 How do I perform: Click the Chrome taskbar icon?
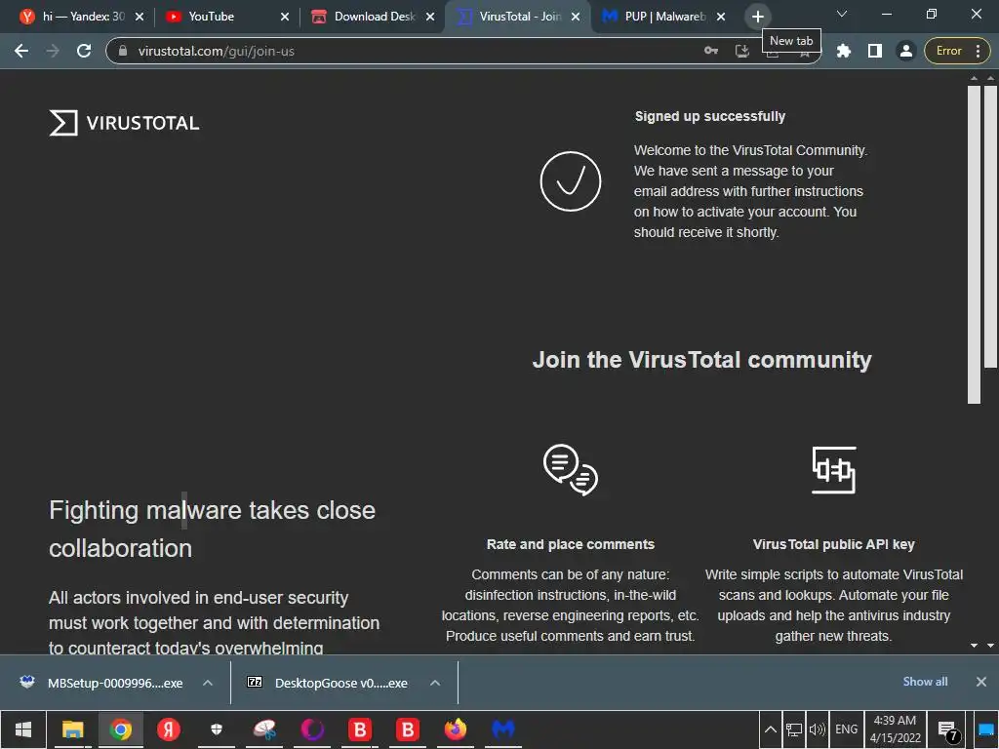(120, 729)
